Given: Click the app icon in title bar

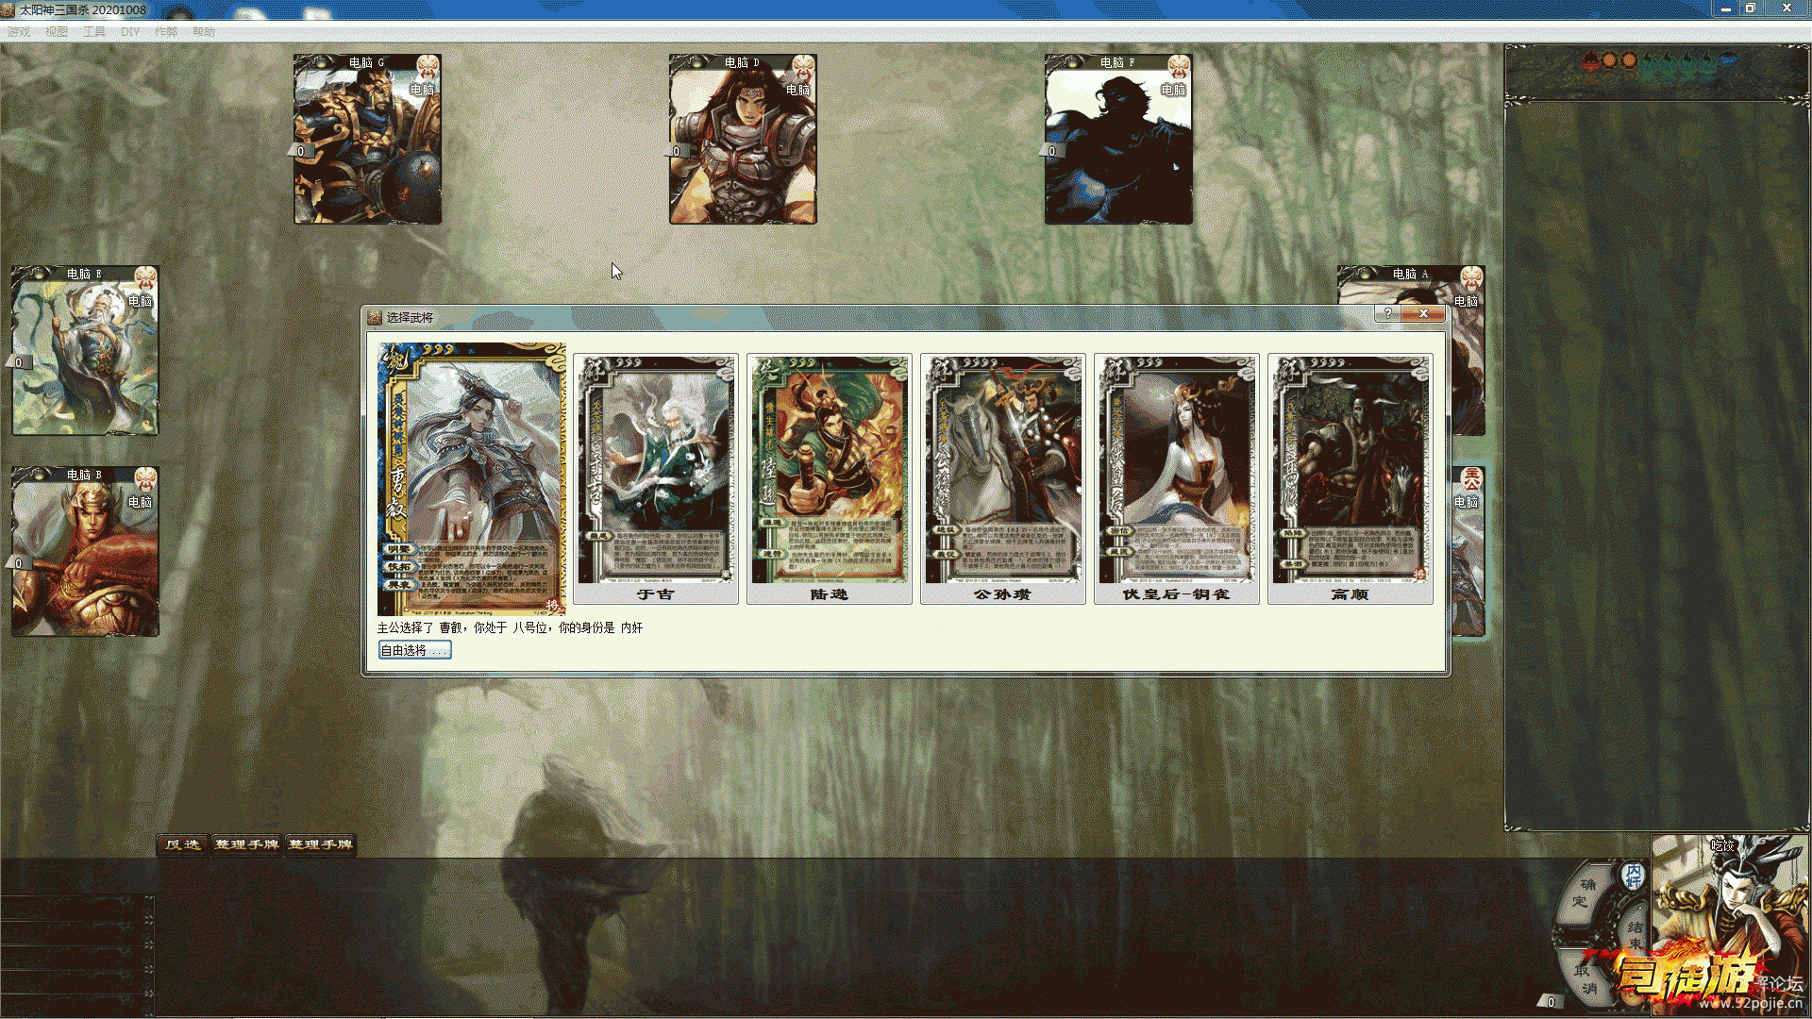Looking at the screenshot, I should [8, 9].
